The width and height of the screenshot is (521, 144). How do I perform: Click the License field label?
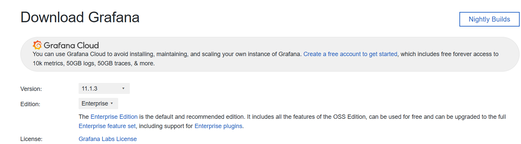click(x=31, y=139)
